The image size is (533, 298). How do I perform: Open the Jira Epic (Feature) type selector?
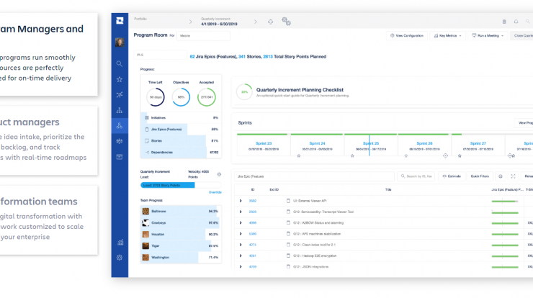pyautogui.click(x=314, y=176)
